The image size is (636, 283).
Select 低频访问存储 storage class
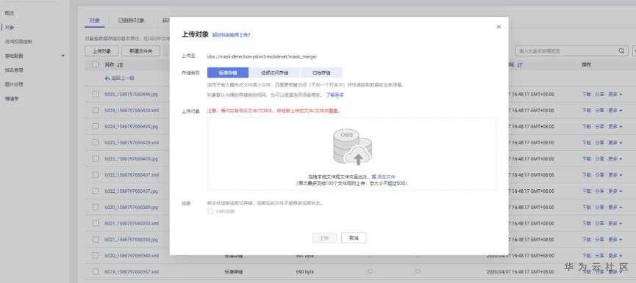[x=274, y=73]
